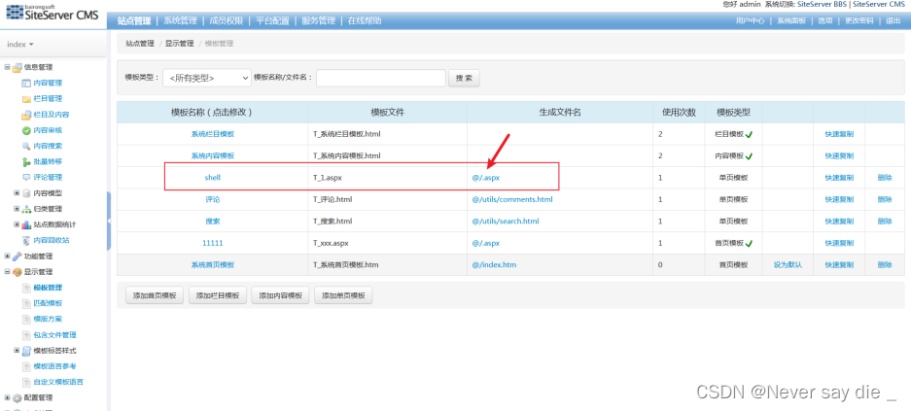Screen dimensions: 911x411
Task: Click the 栏目管理 folder icon
Action: (26, 99)
